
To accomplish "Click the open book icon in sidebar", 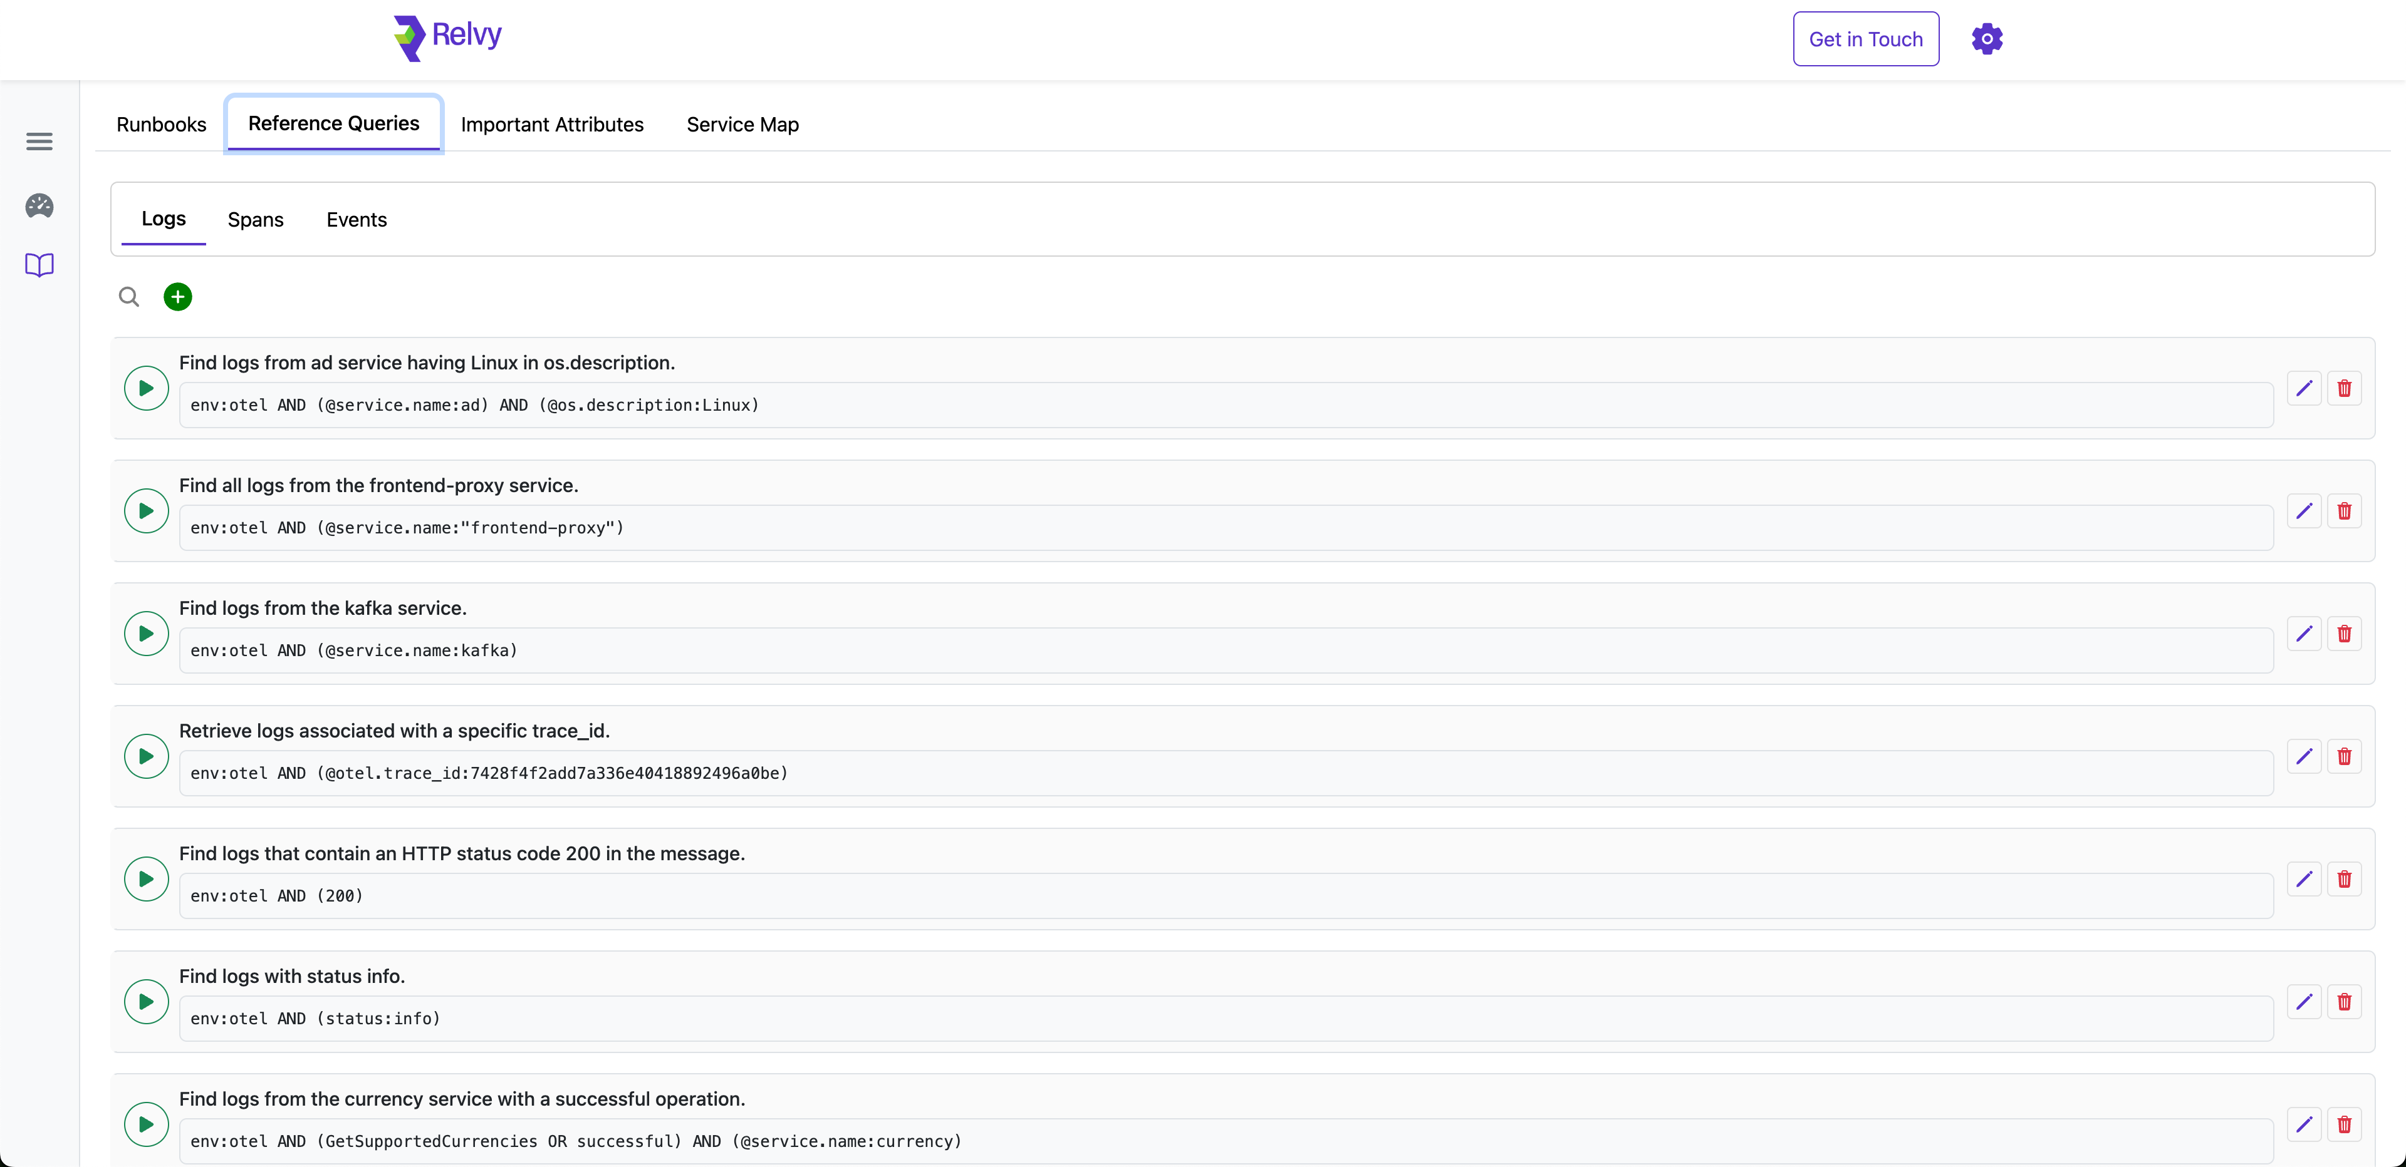I will [39, 265].
